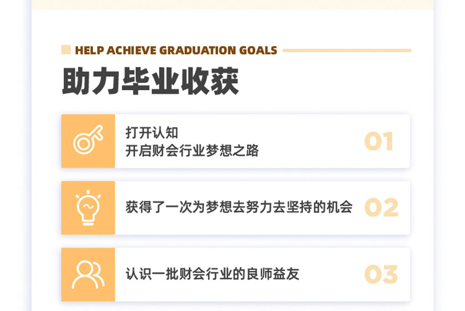The width and height of the screenshot is (465, 311).
Task: Click 获得了一次为梦想去努力去坚持的机会 text
Action: pyautogui.click(x=239, y=207)
